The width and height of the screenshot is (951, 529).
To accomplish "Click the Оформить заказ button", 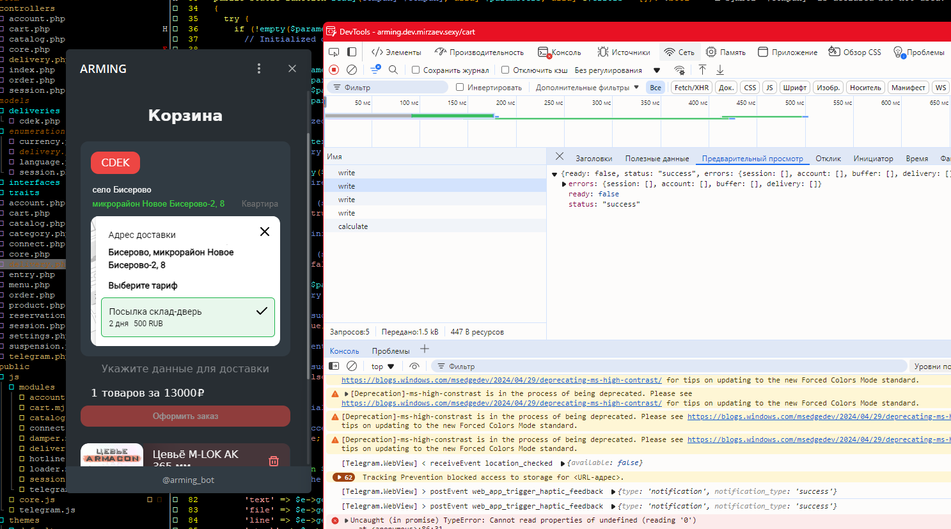I will (185, 416).
